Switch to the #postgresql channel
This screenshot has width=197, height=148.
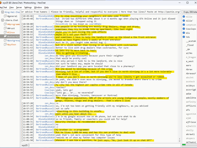point(14,40)
